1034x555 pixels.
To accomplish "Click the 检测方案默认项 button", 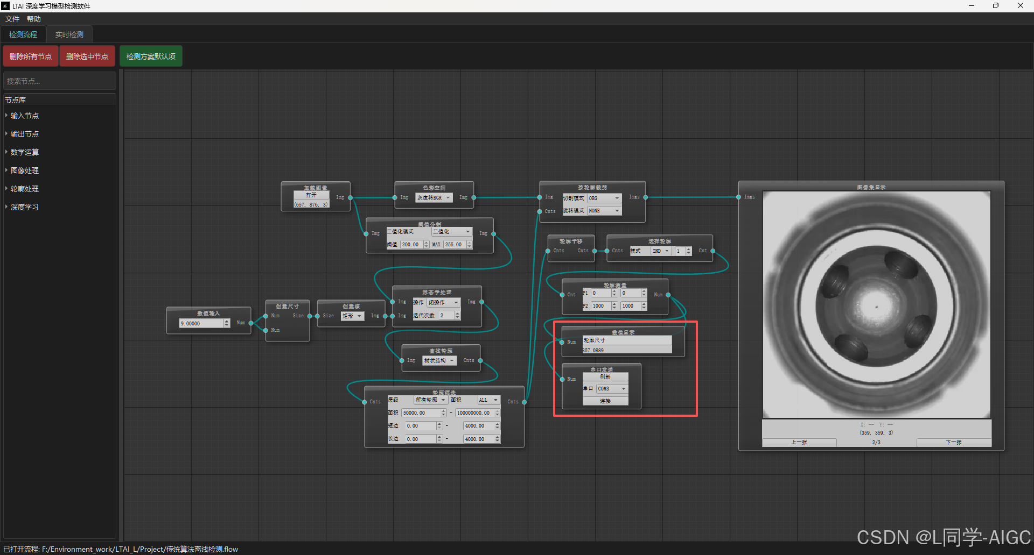I will (x=151, y=56).
